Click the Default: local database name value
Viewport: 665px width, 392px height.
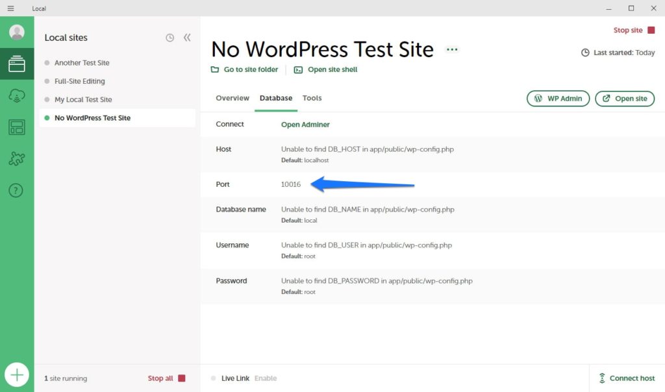tap(299, 221)
